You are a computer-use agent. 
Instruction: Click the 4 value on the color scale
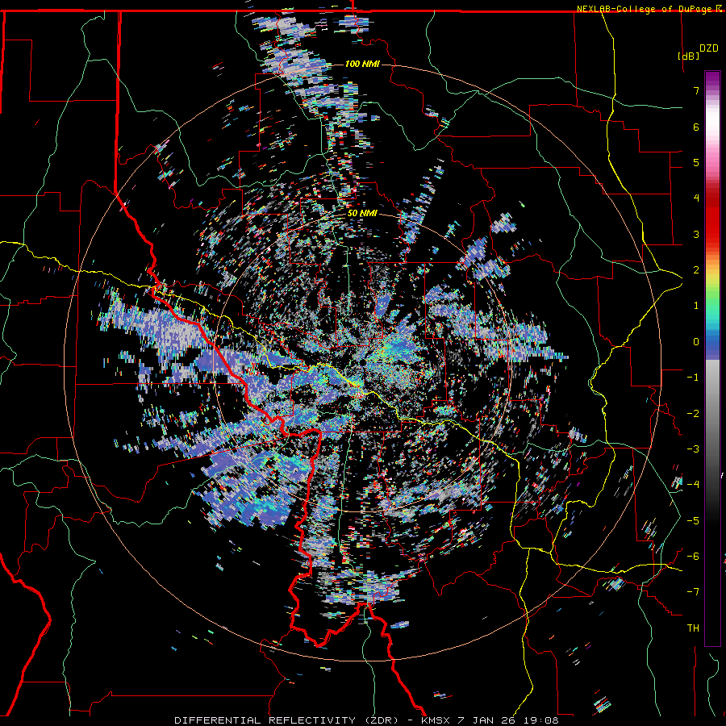[x=696, y=198]
